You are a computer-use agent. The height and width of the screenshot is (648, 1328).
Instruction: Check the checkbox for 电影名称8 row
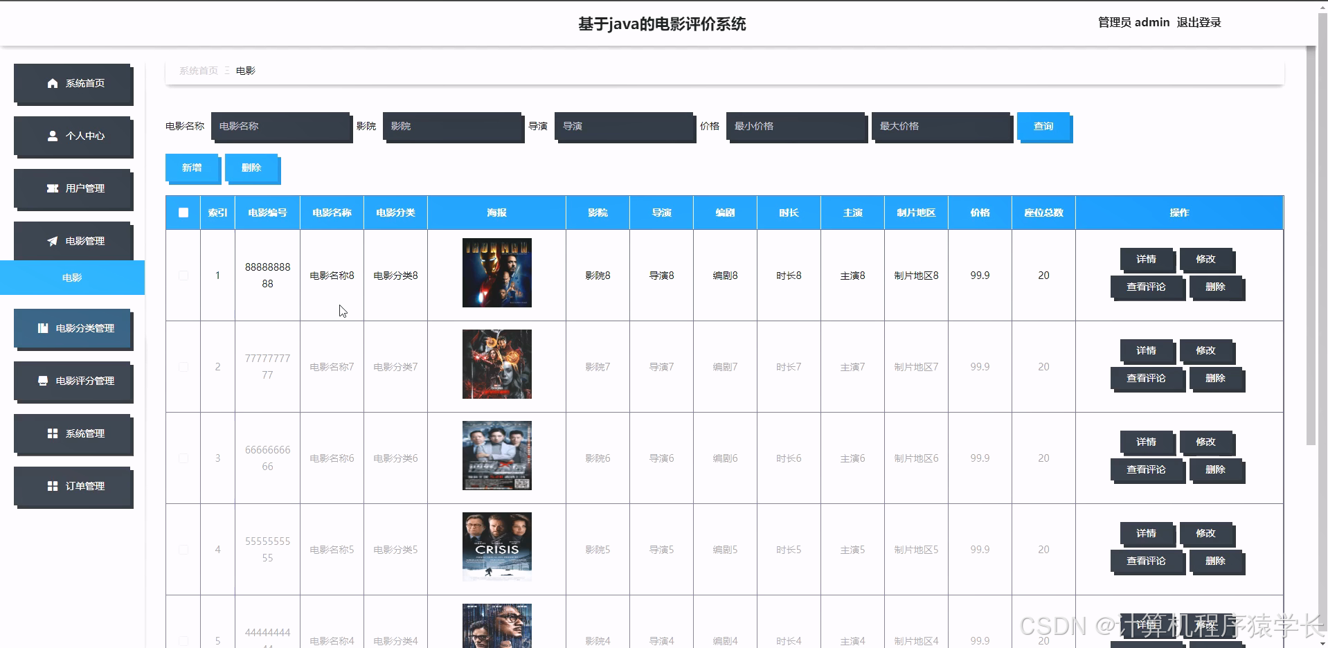(183, 275)
